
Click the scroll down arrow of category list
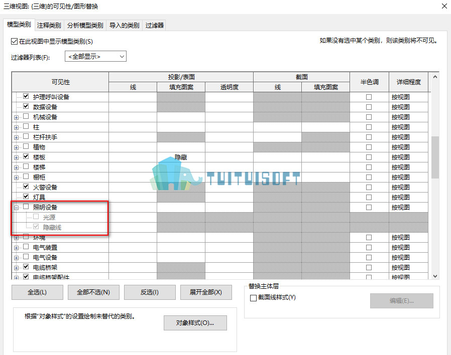click(435, 276)
